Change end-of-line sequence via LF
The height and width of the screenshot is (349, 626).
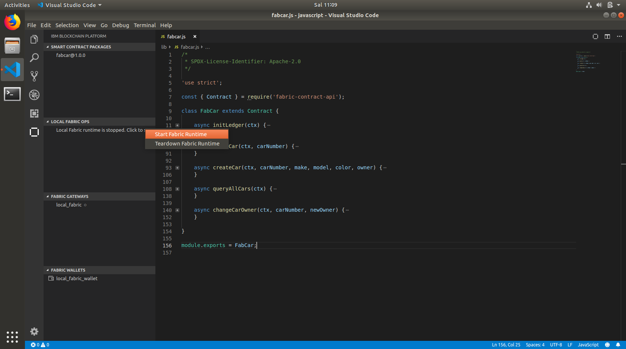(570, 345)
